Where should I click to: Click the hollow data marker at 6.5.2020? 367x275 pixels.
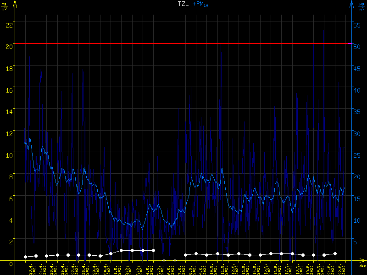click(x=175, y=260)
